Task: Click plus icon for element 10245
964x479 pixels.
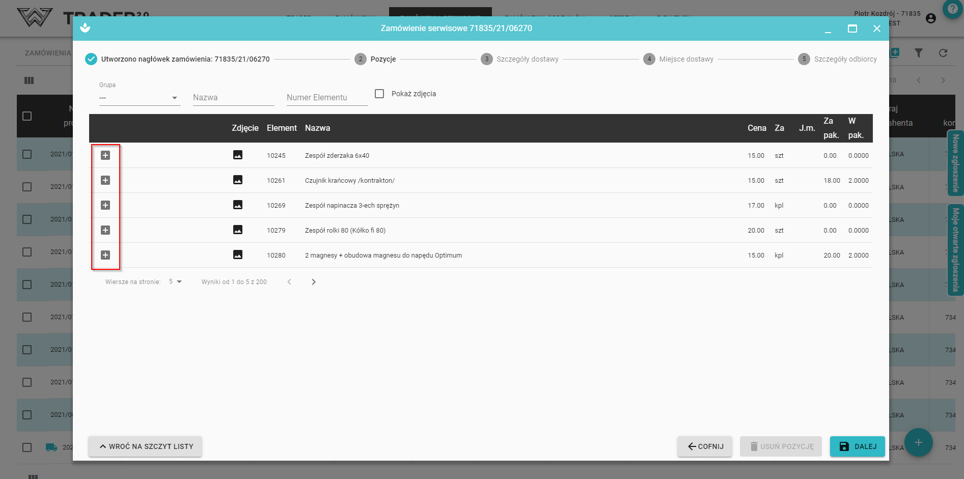Action: coord(105,155)
